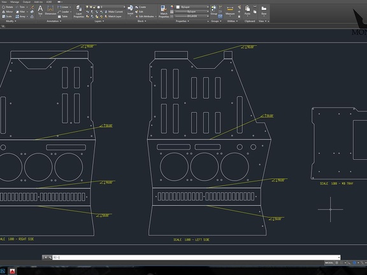Screen dimensions: 367x275
Task: Click the Text annotation tool
Action: pos(40,10)
